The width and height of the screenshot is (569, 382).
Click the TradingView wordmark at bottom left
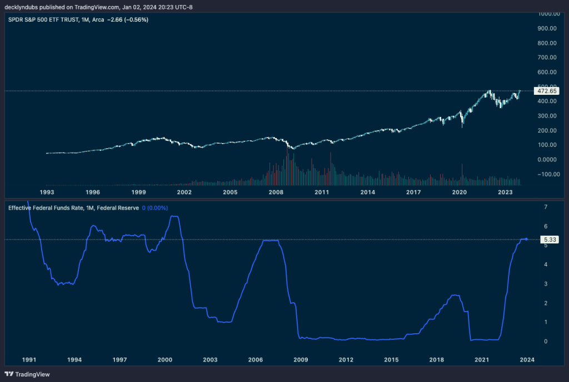tap(32, 374)
